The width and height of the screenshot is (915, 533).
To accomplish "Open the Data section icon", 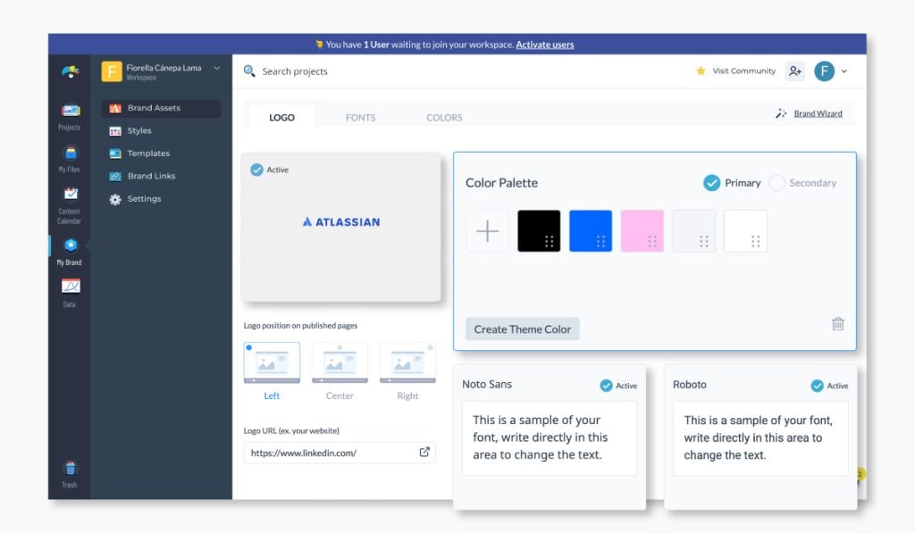I will click(x=70, y=287).
